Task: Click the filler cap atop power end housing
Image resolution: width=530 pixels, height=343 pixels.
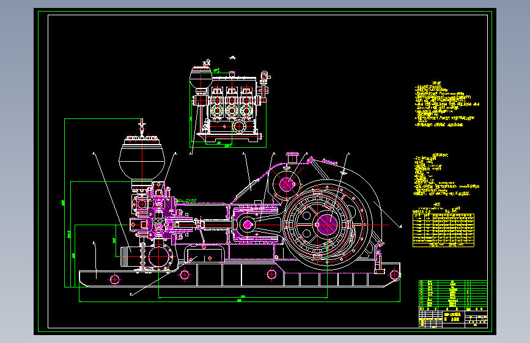Action: 292,157
